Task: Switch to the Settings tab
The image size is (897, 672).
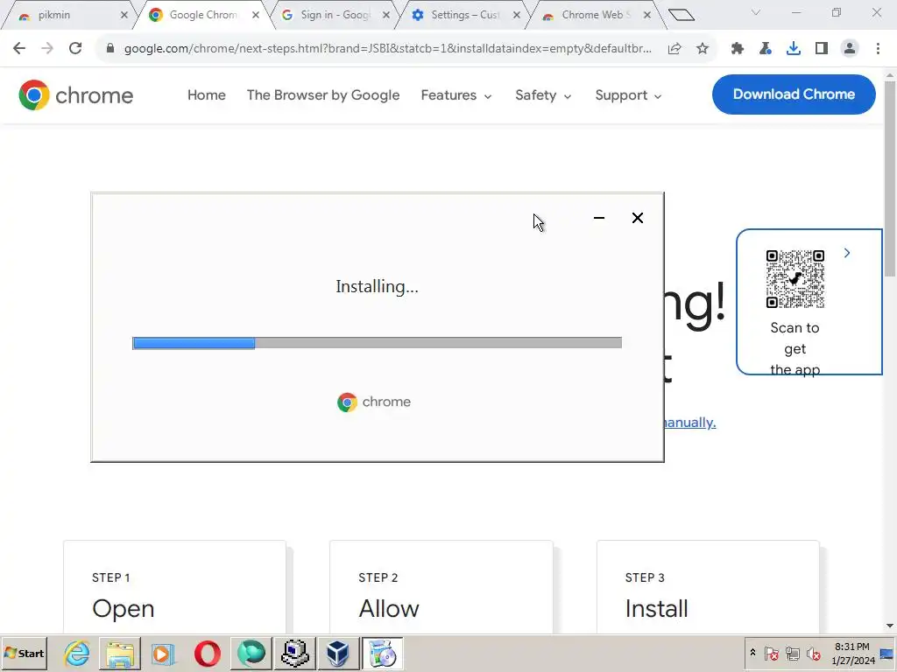Action: pyautogui.click(x=464, y=15)
